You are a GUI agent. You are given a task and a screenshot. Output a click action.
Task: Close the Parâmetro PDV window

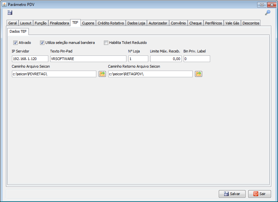pyautogui.click(x=272, y=5)
